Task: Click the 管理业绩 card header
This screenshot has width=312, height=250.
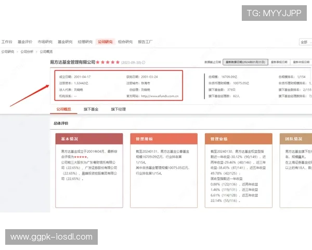Action: [239, 139]
